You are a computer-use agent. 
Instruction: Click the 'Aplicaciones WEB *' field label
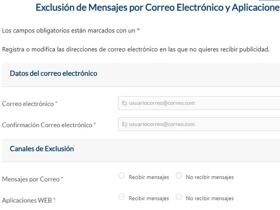coord(28,200)
